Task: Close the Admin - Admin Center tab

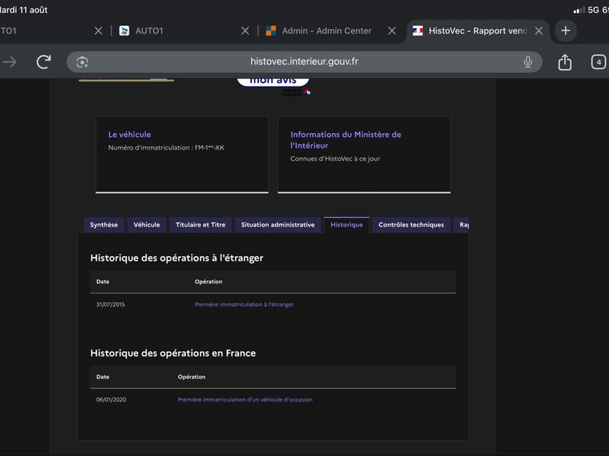Action: [392, 30]
